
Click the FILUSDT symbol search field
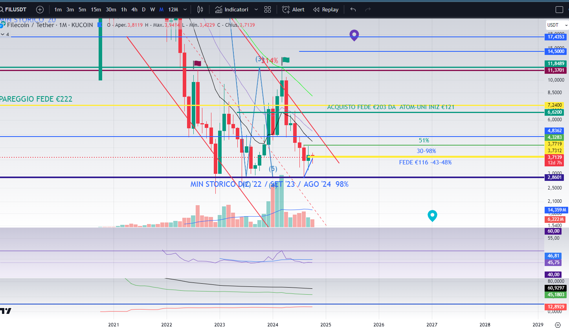coord(16,9)
